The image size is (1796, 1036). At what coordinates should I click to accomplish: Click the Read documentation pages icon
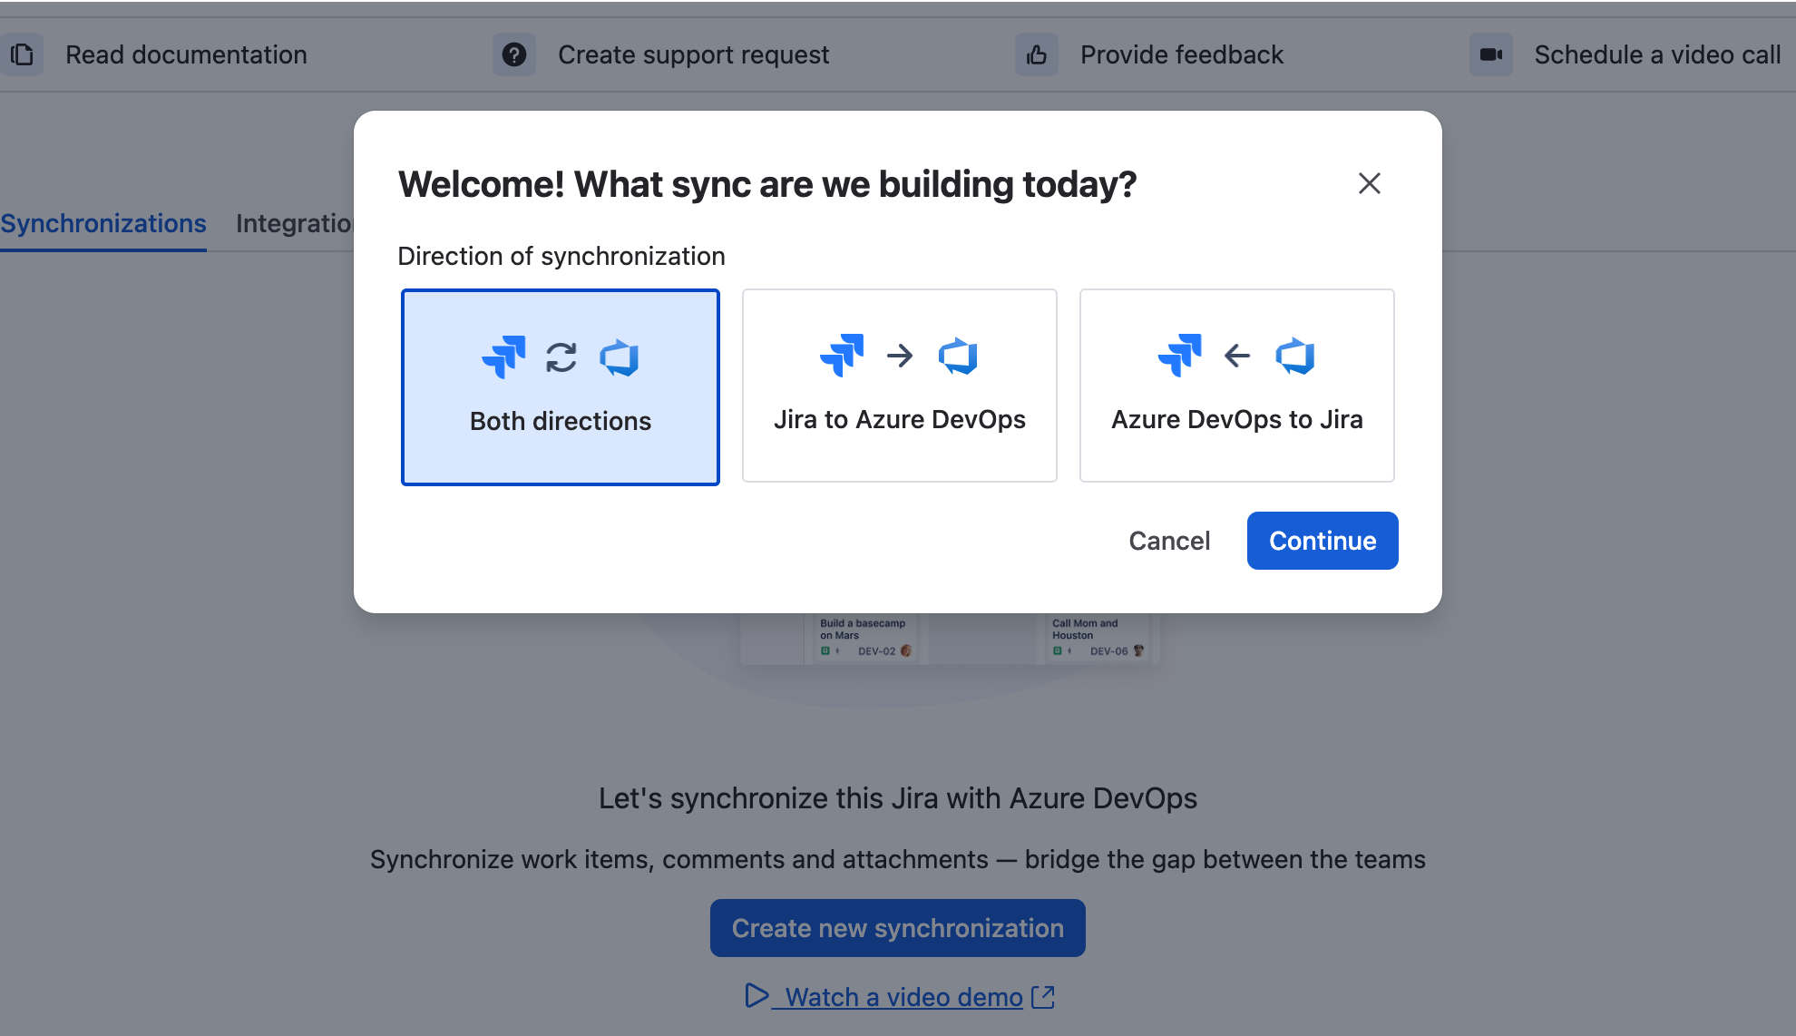22,54
